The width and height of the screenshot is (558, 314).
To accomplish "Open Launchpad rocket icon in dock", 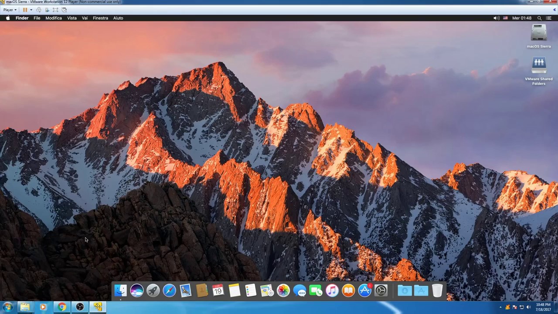I will (x=153, y=290).
